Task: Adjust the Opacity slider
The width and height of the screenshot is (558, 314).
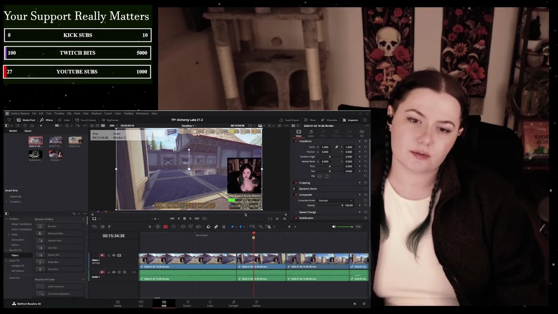Action: coord(330,205)
